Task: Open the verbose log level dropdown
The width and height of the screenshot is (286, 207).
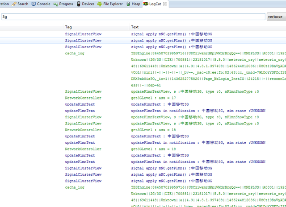Action: (276, 17)
